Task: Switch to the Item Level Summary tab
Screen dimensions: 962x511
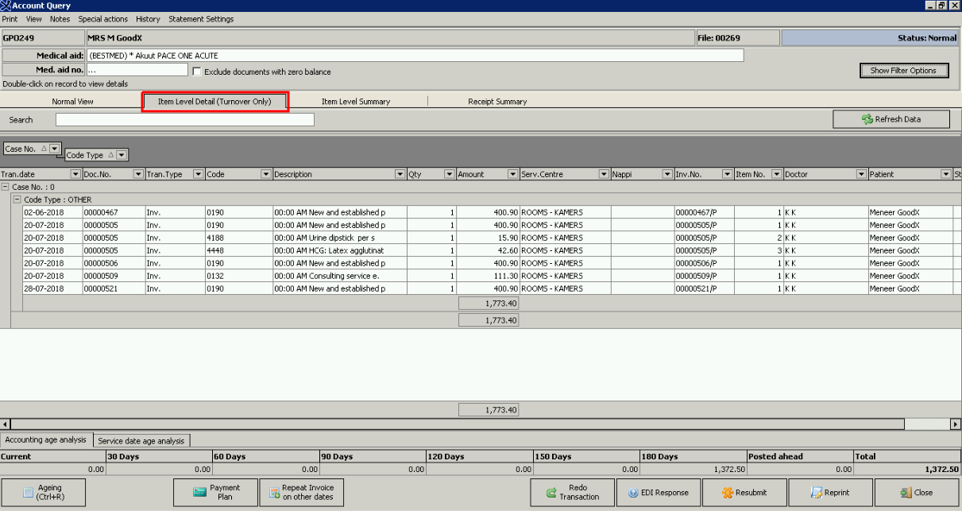Action: (x=355, y=102)
